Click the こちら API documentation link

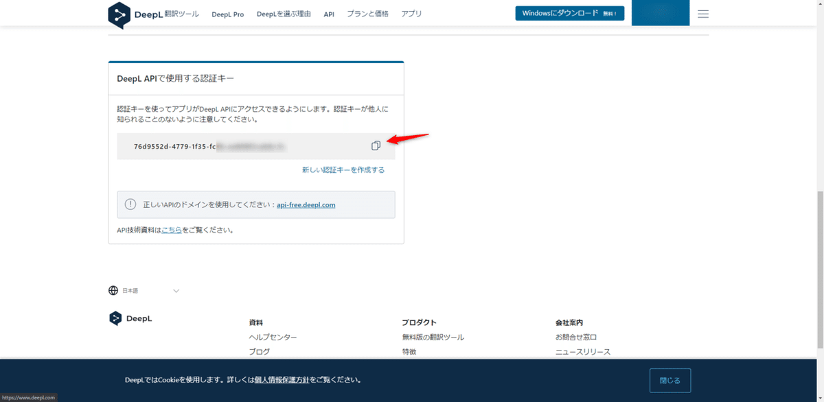coord(172,230)
